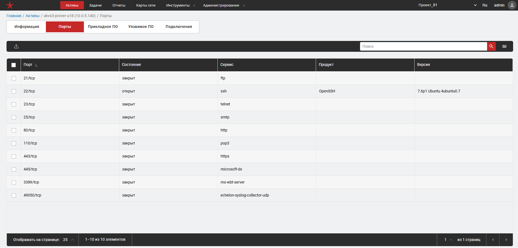Open the Активы menu item

(72, 5)
